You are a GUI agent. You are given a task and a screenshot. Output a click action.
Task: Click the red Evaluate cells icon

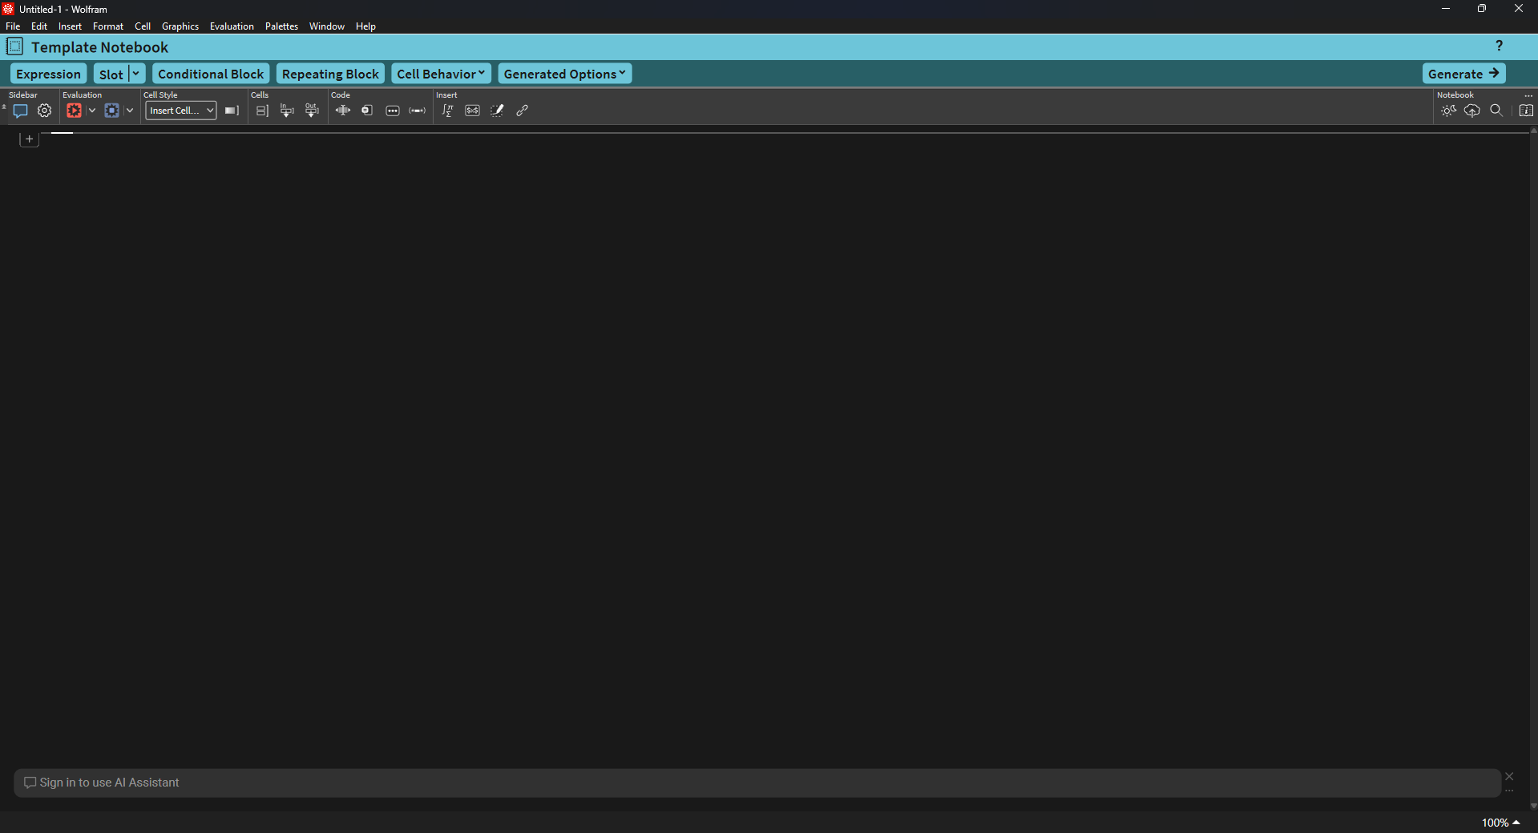pos(74,111)
